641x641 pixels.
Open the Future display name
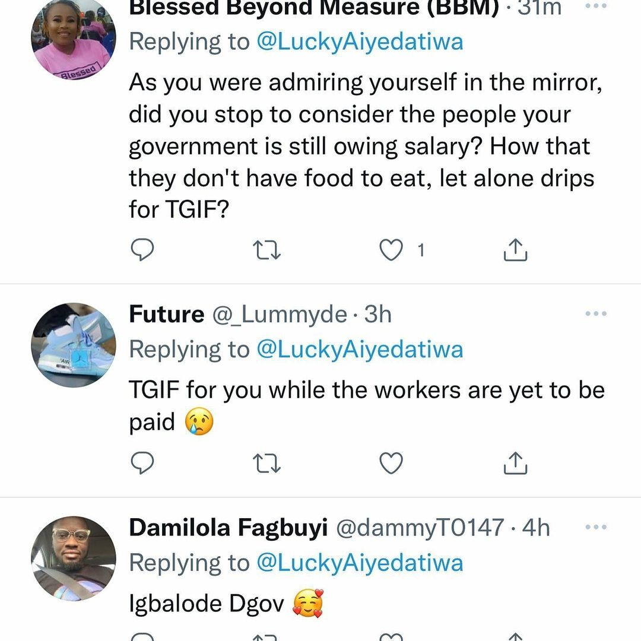coord(166,315)
